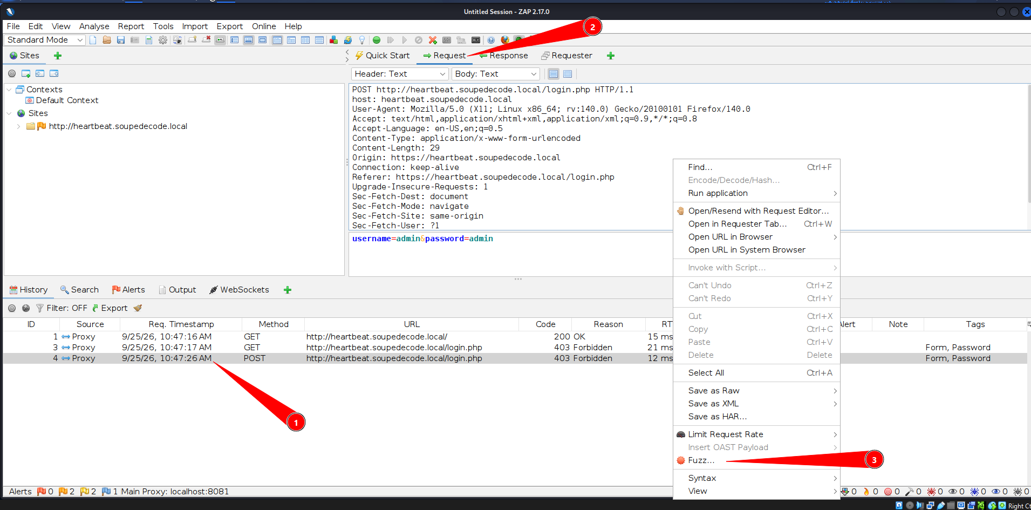Click the Export Context icon in Sites toolbar
The width and height of the screenshot is (1031, 510).
click(x=54, y=73)
